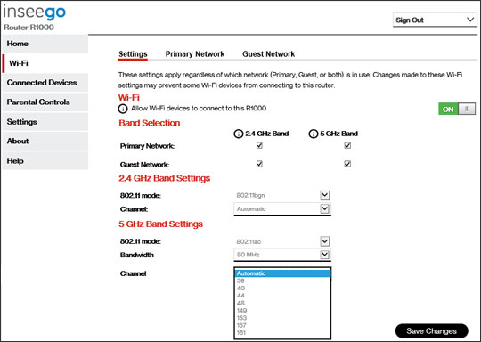This screenshot has width=481, height=342.
Task: Select channel 161 in the list
Action: 282,332
